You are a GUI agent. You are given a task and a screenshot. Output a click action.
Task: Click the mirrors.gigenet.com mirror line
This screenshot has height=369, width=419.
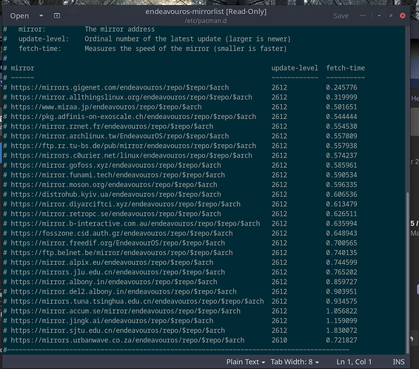coord(181,87)
